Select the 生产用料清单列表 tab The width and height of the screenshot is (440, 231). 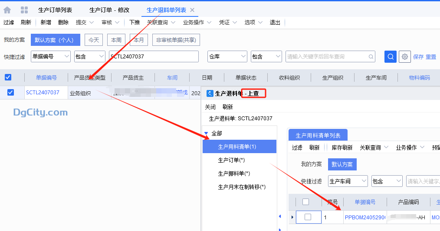tap(318, 135)
